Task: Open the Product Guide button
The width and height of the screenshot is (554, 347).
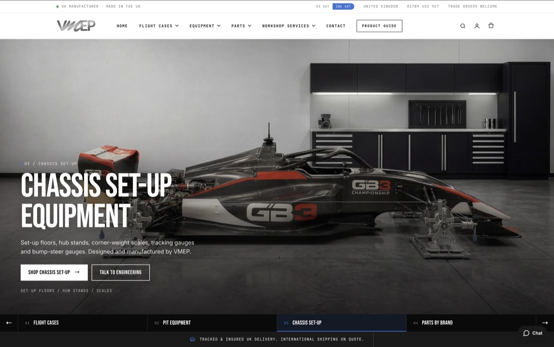Action: click(379, 26)
